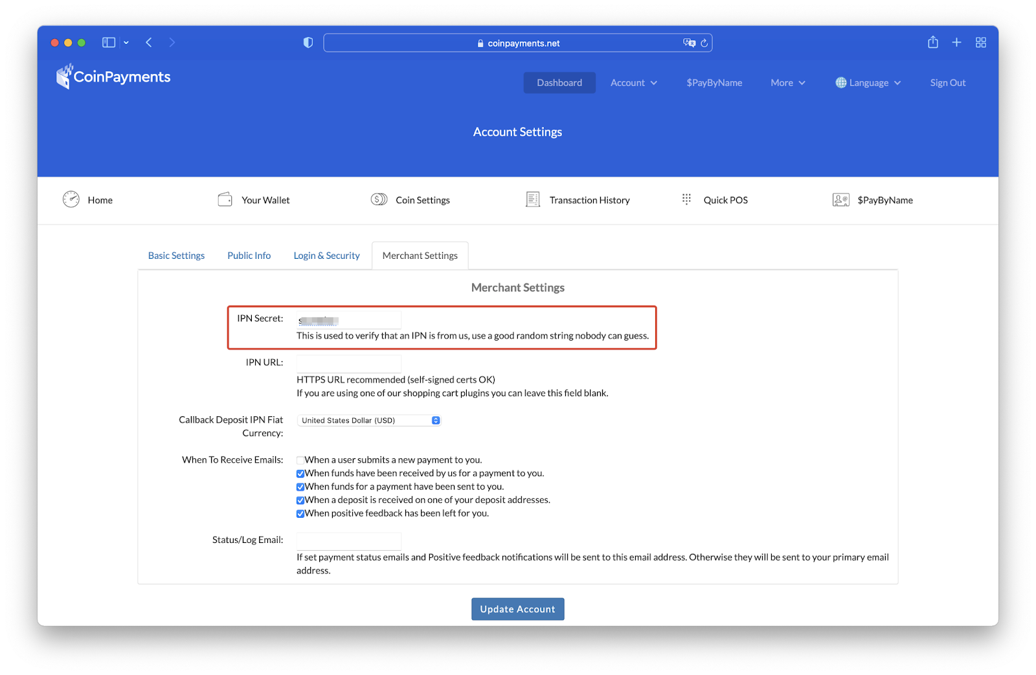Open $PayByName in top navigation

[714, 83]
